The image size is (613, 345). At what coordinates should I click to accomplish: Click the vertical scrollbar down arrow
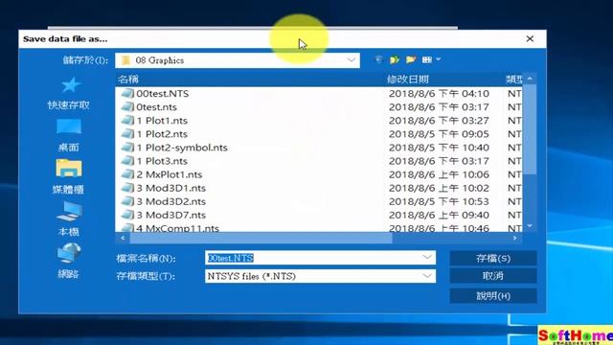530,226
